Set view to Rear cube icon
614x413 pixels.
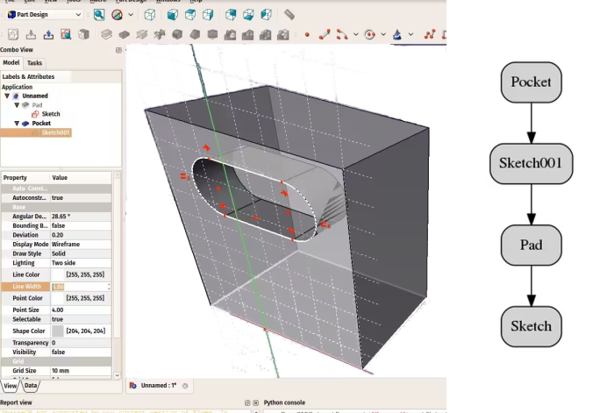coord(231,15)
